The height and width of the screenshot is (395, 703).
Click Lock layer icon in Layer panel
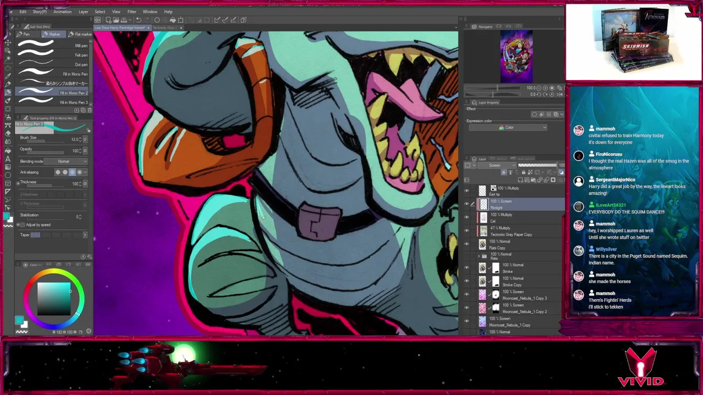click(523, 172)
